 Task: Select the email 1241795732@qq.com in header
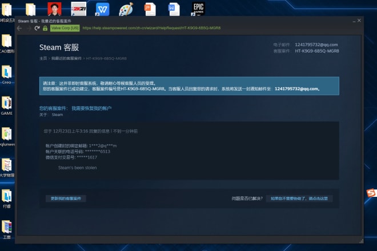tap(316, 44)
